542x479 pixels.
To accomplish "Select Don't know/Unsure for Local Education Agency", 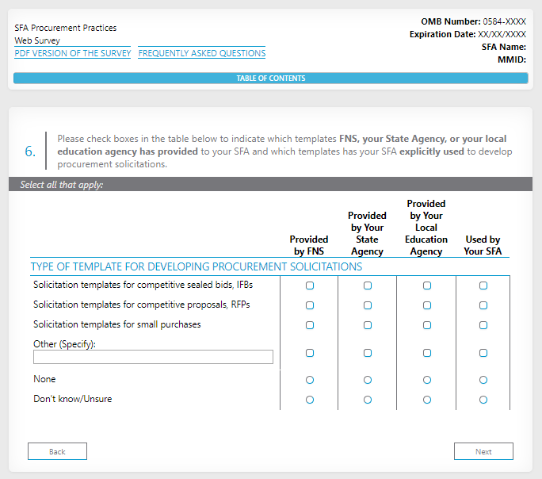I will point(427,400).
